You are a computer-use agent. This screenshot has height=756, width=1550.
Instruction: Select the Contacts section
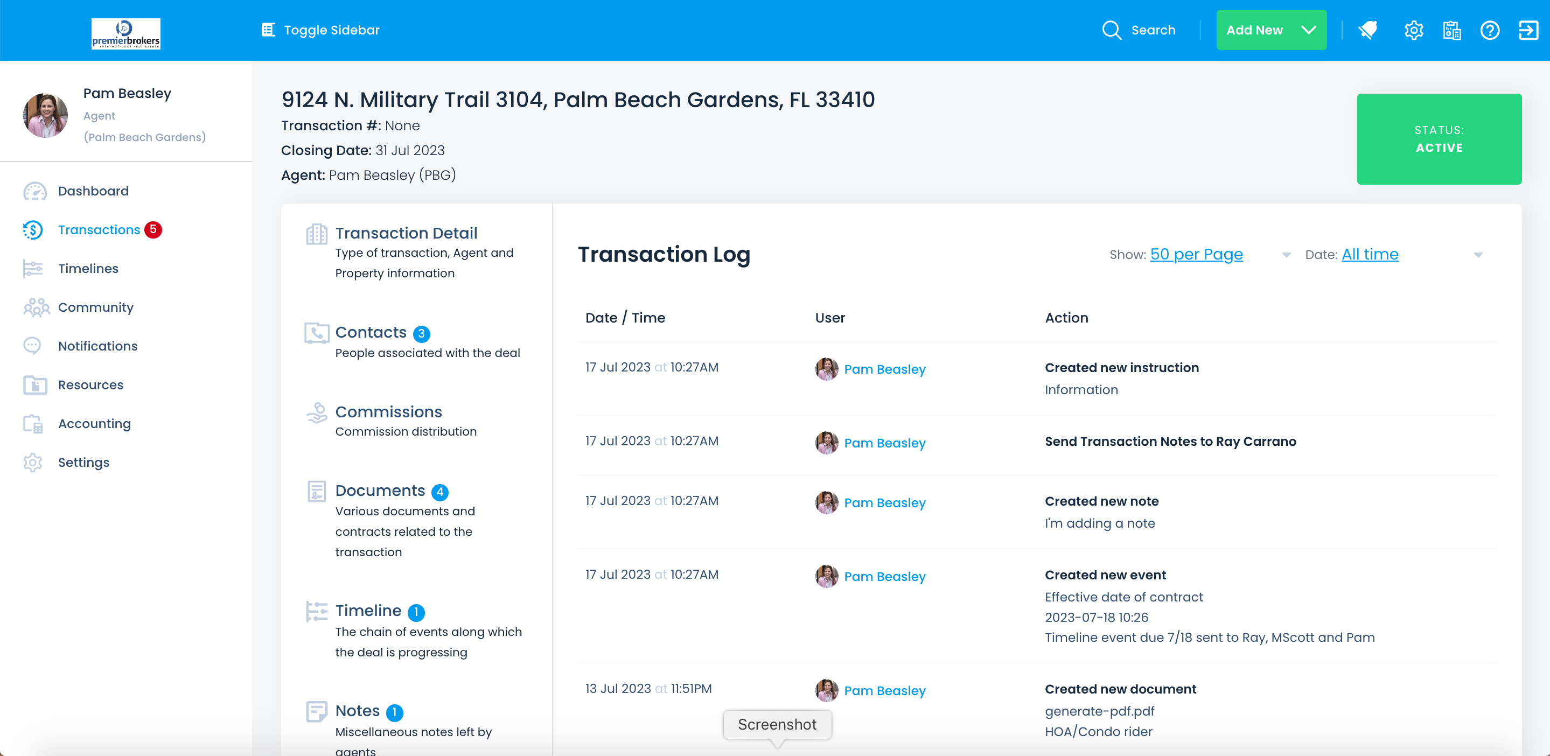tap(371, 333)
